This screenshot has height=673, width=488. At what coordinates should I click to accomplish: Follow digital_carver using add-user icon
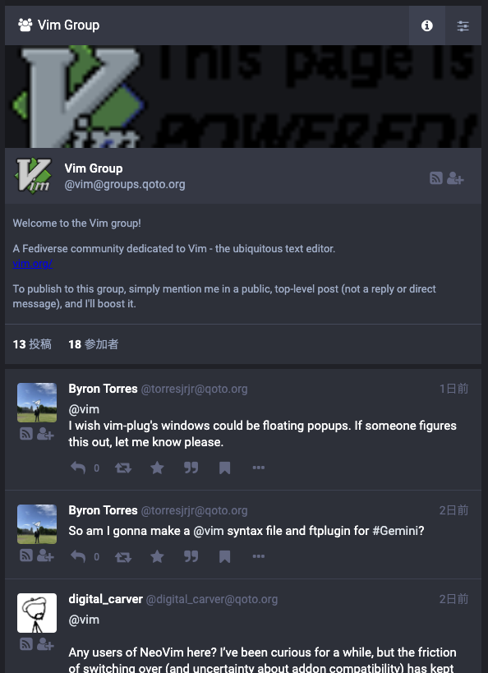tap(45, 643)
